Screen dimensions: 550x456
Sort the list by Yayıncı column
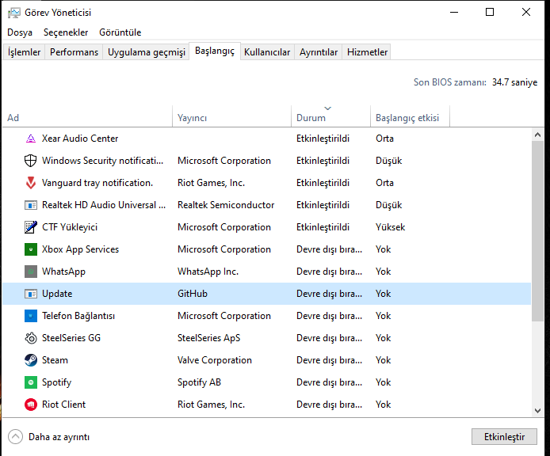click(192, 118)
